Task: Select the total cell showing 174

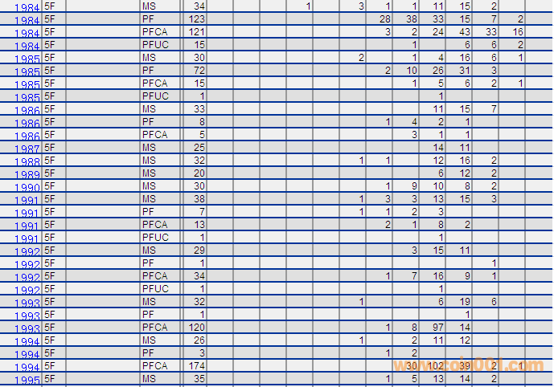Action: coord(196,366)
